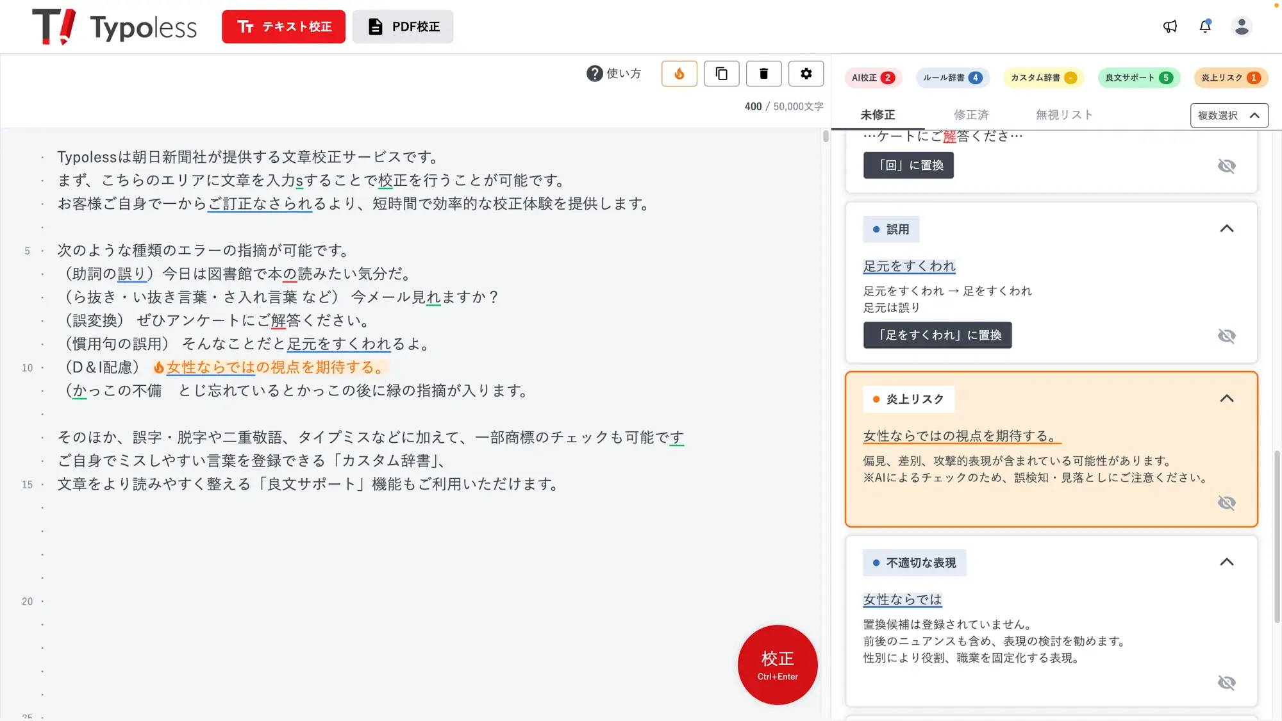
Task: Select the 良文サポート filter chip
Action: 1138,78
